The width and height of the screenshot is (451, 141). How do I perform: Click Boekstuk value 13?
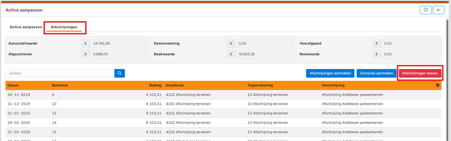(x=54, y=113)
